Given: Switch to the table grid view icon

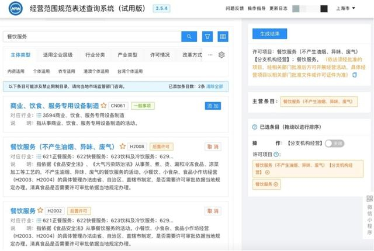Looking at the screenshot, I should pos(223,37).
